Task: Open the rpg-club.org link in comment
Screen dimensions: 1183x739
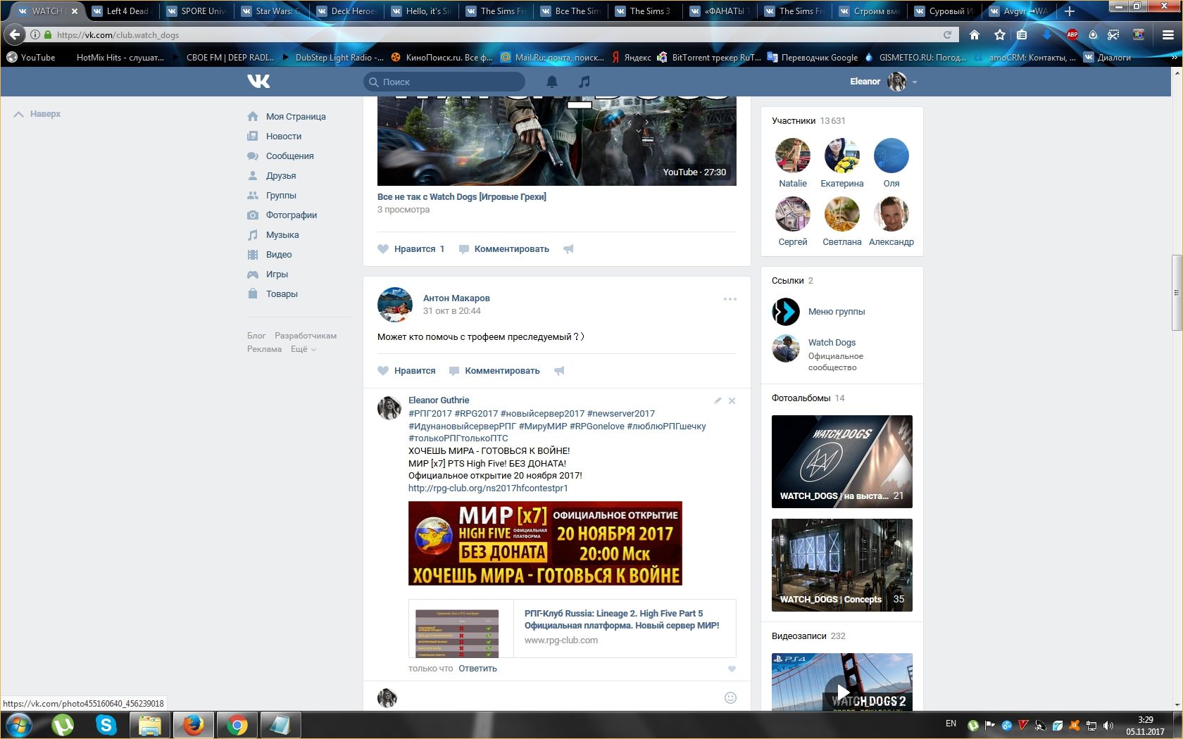Action: click(x=488, y=488)
